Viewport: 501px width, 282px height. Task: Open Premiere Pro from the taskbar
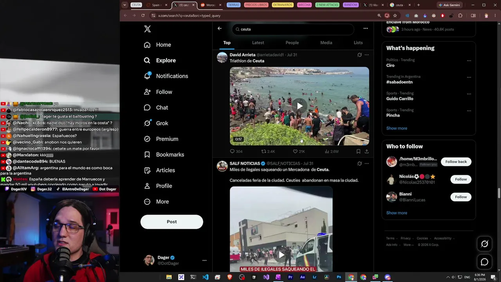(x=290, y=277)
